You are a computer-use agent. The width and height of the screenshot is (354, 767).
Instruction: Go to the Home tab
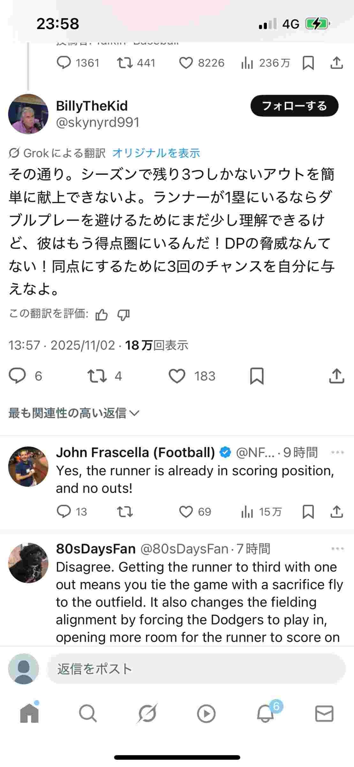(29, 713)
